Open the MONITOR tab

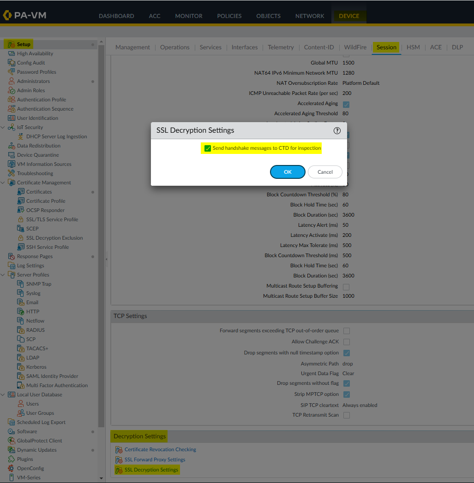pyautogui.click(x=189, y=16)
